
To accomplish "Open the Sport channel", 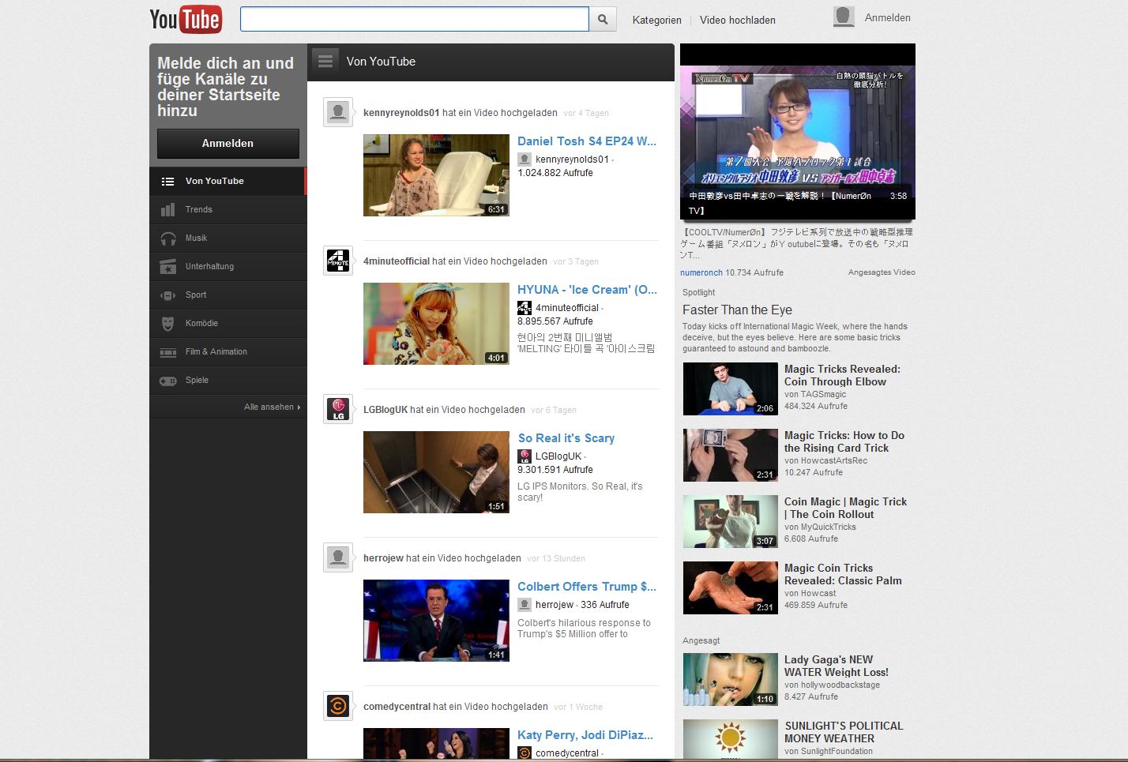I will [x=227, y=295].
